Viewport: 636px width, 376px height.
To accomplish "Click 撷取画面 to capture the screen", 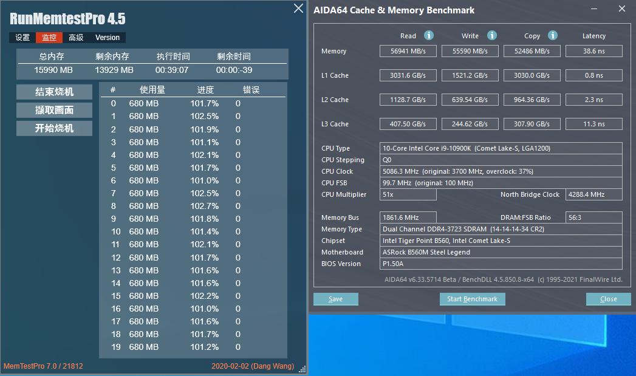I will coord(53,110).
